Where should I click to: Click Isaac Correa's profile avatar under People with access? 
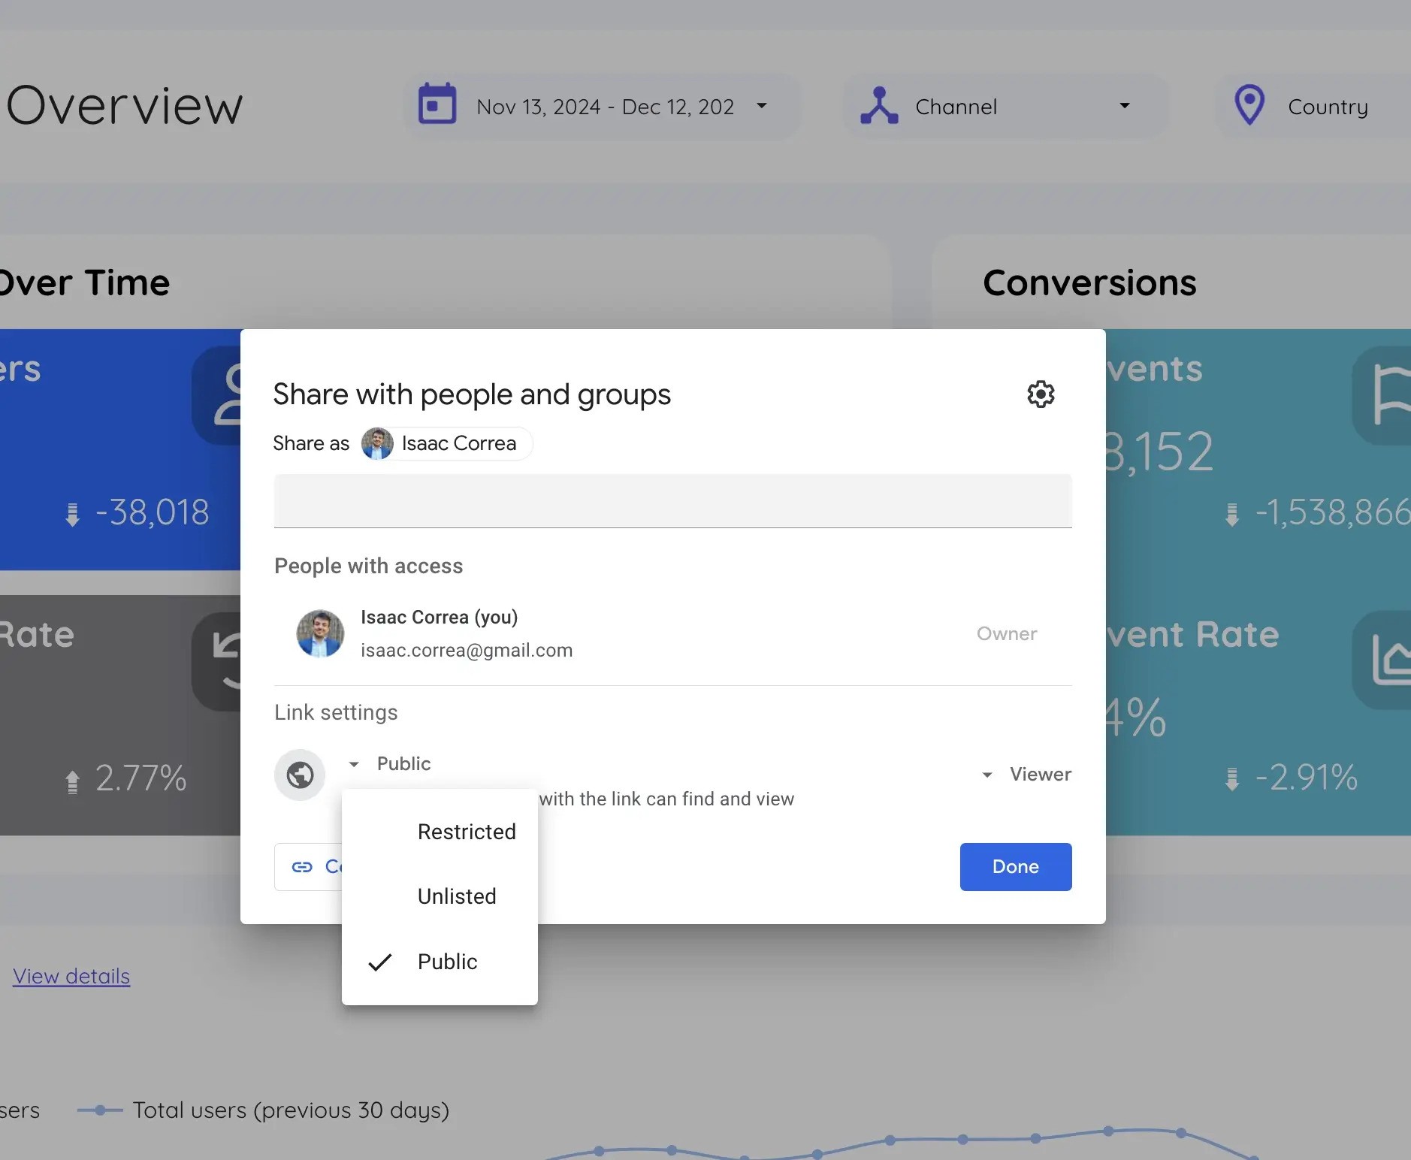320,633
